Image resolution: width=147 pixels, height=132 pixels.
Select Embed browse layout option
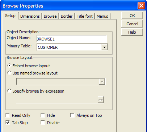(29, 66)
